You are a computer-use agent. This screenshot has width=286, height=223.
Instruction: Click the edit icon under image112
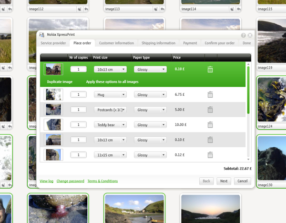click(80, 9)
